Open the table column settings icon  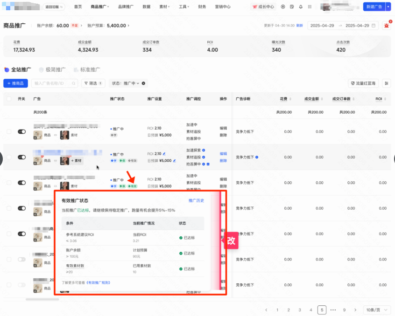point(387,83)
